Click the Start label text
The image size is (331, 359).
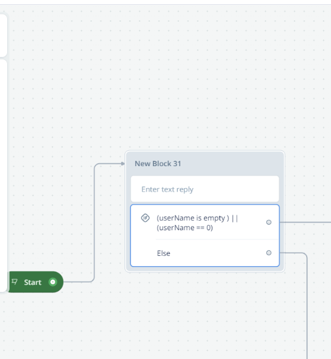pyautogui.click(x=33, y=282)
